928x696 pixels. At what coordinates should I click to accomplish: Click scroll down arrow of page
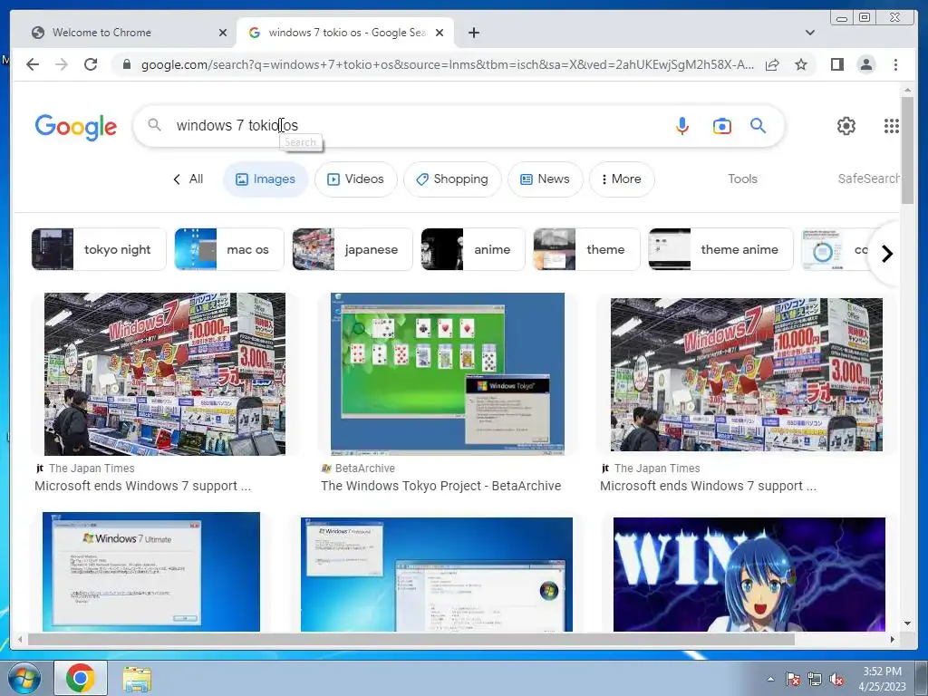tap(907, 623)
